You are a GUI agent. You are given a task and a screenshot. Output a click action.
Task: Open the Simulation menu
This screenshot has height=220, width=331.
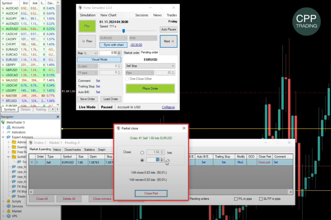(88, 15)
